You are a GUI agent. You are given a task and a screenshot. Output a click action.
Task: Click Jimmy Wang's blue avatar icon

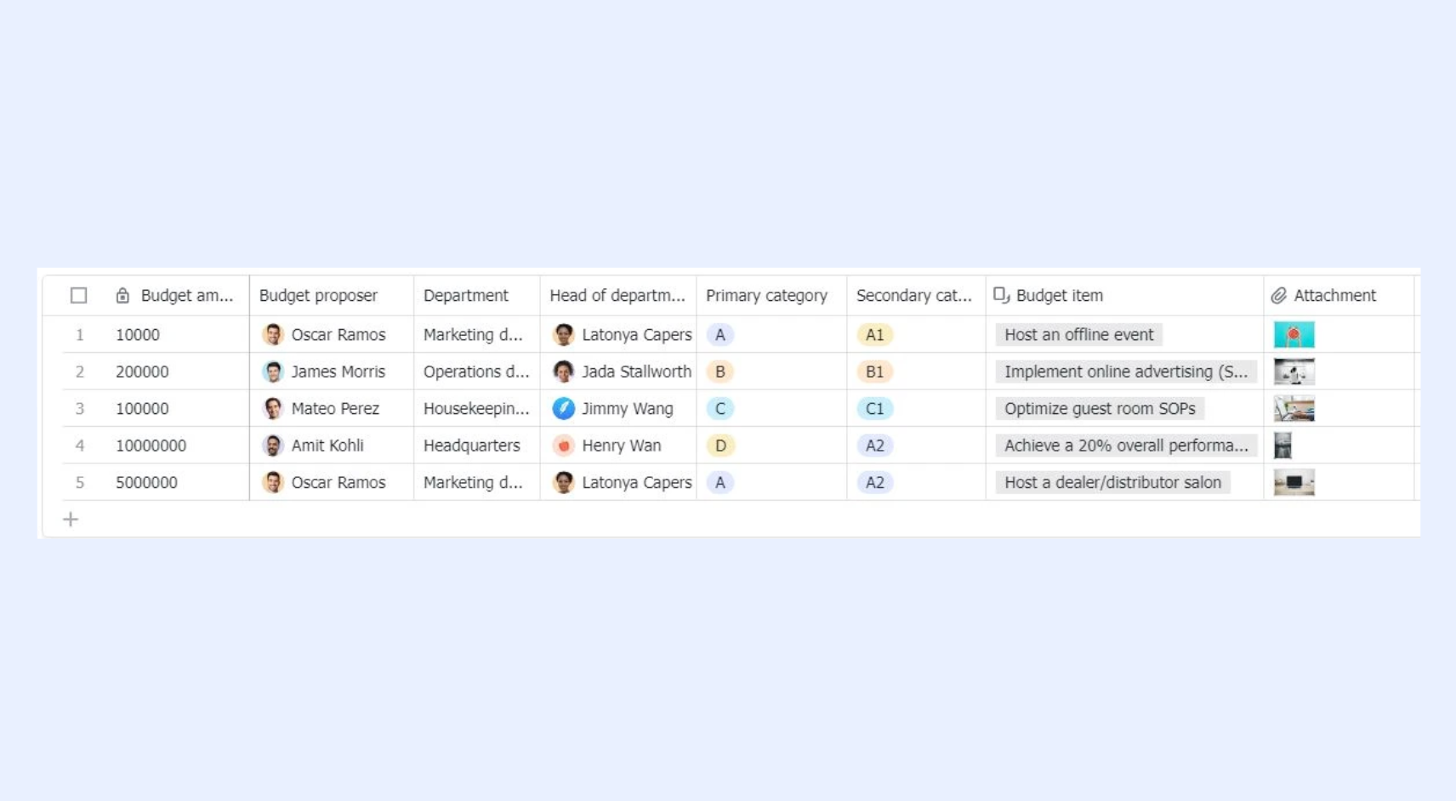click(563, 408)
